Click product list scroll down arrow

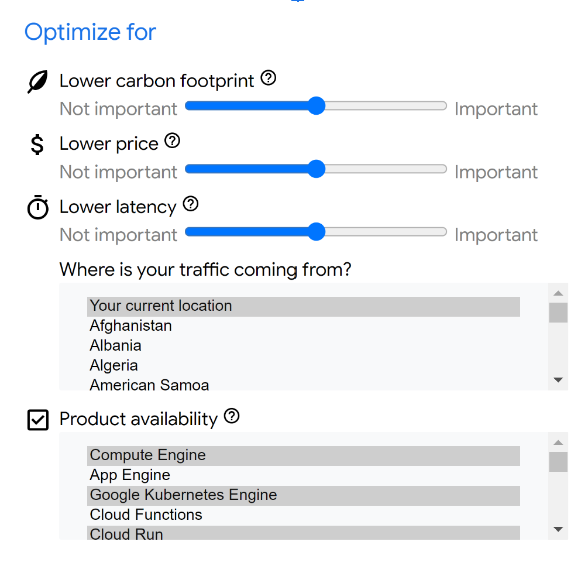click(x=558, y=529)
